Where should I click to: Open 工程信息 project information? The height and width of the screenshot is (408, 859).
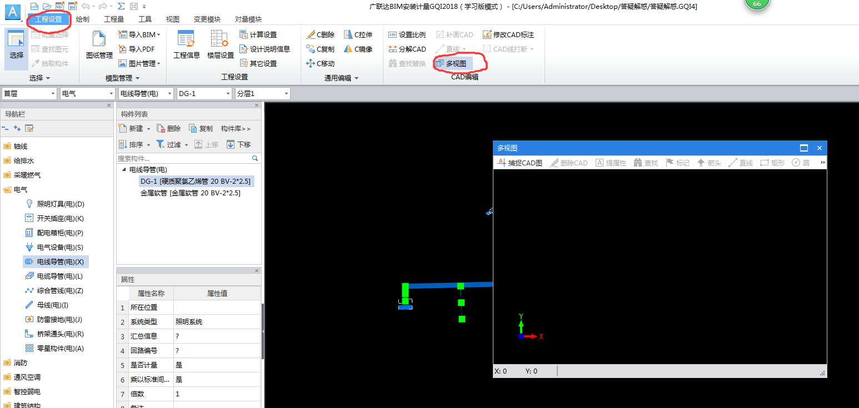[x=187, y=45]
